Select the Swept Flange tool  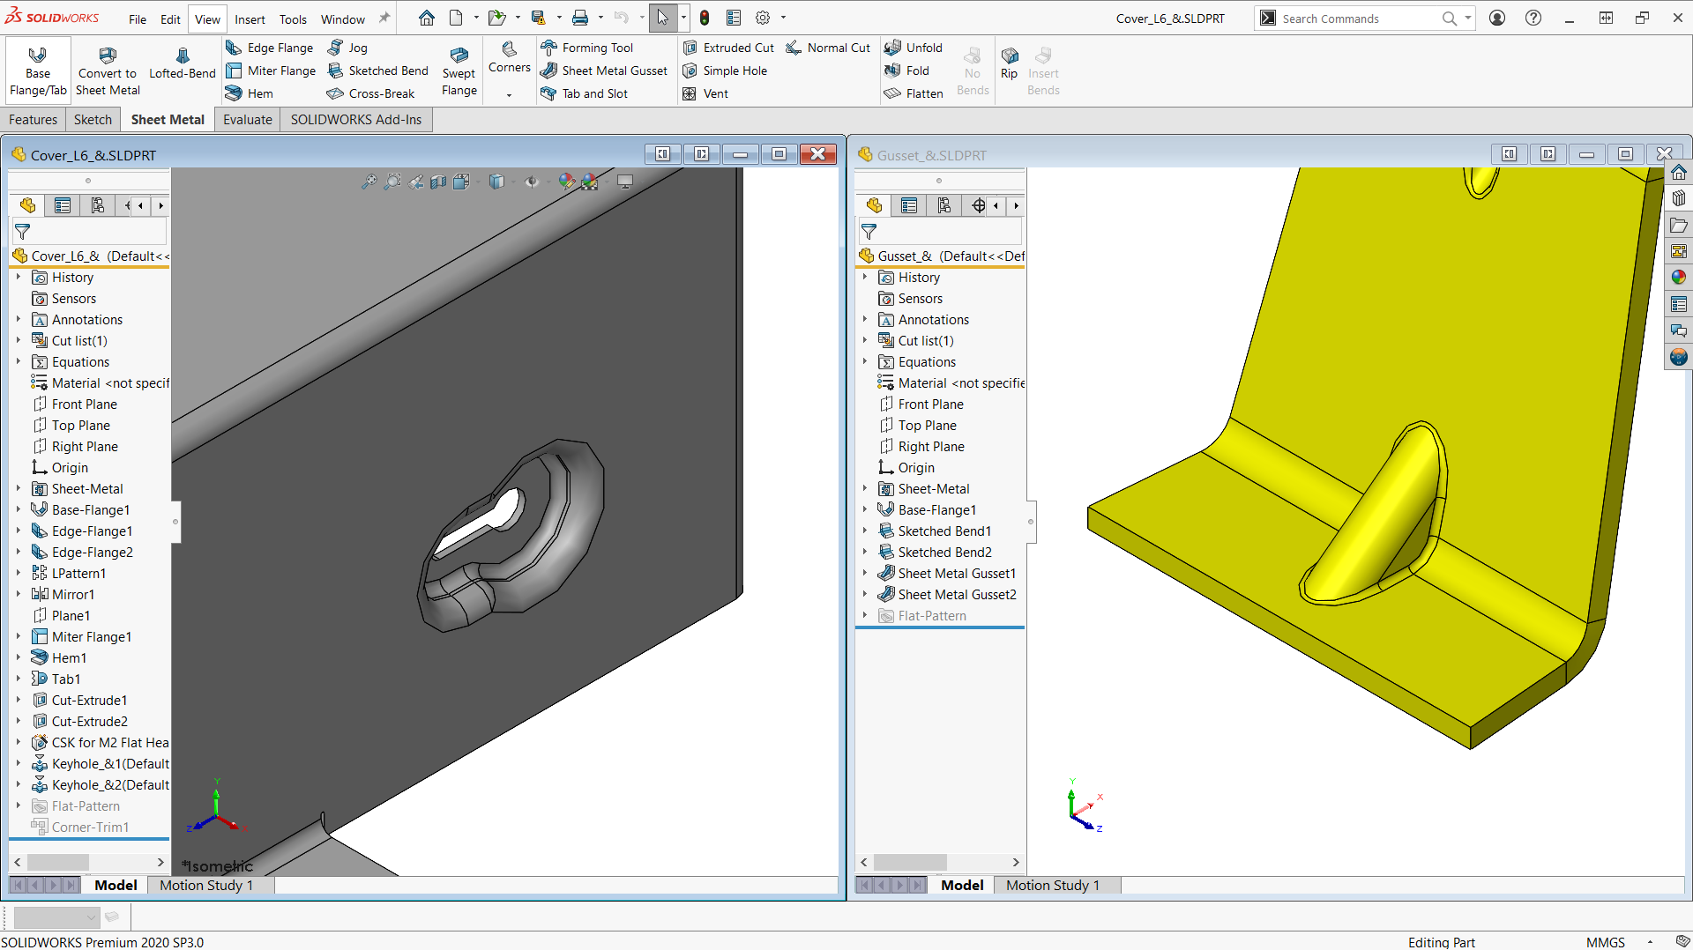[459, 71]
